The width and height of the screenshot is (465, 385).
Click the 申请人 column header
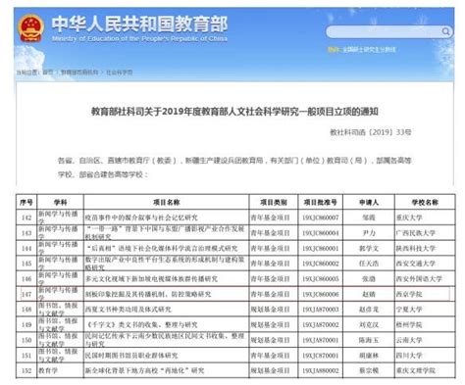pyautogui.click(x=369, y=203)
